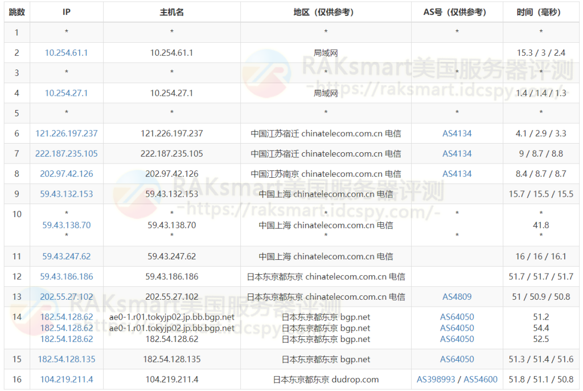Click hop number 16 cell
This screenshot has height=391, width=583.
17,379
